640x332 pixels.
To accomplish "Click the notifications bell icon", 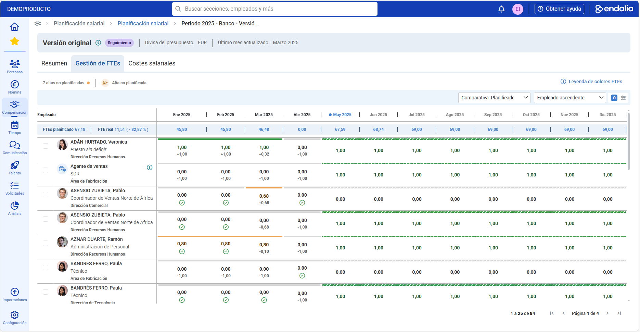I will (501, 9).
